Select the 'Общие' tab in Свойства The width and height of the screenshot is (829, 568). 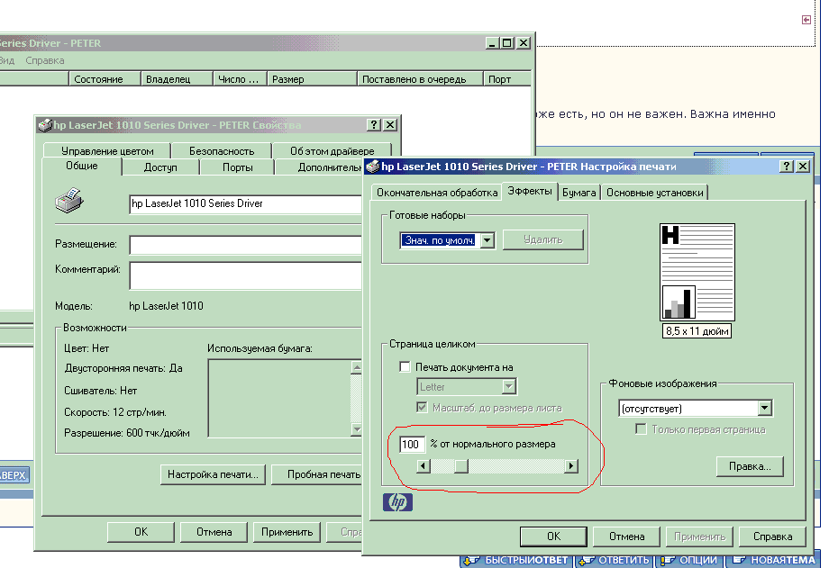point(81,166)
